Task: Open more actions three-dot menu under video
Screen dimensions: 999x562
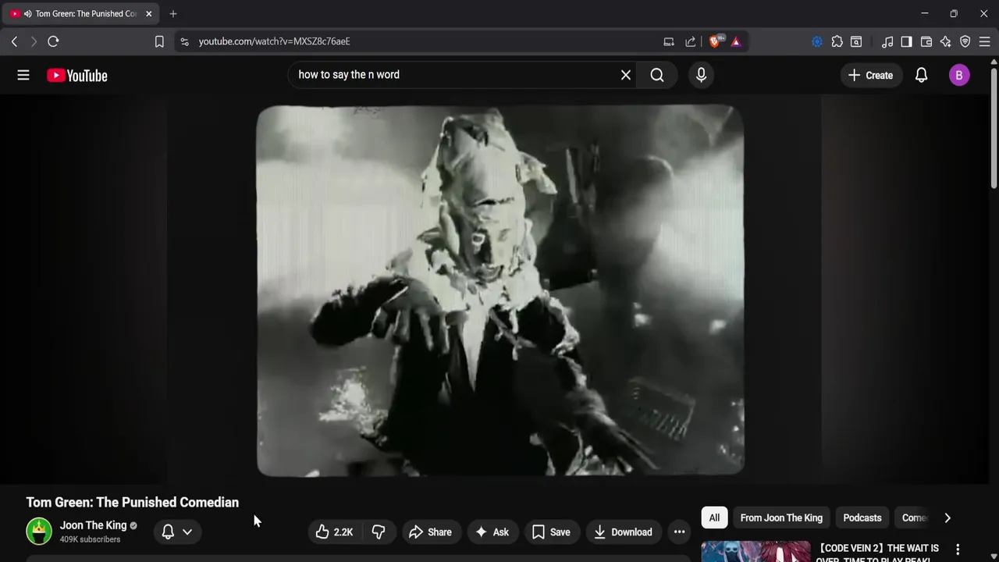Action: coord(679,532)
